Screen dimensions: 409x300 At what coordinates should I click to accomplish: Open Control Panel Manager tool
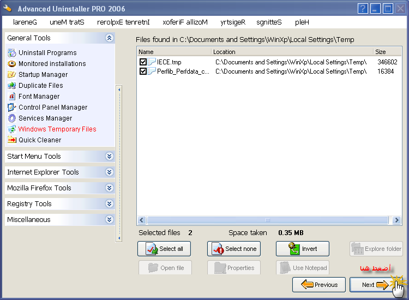[53, 107]
